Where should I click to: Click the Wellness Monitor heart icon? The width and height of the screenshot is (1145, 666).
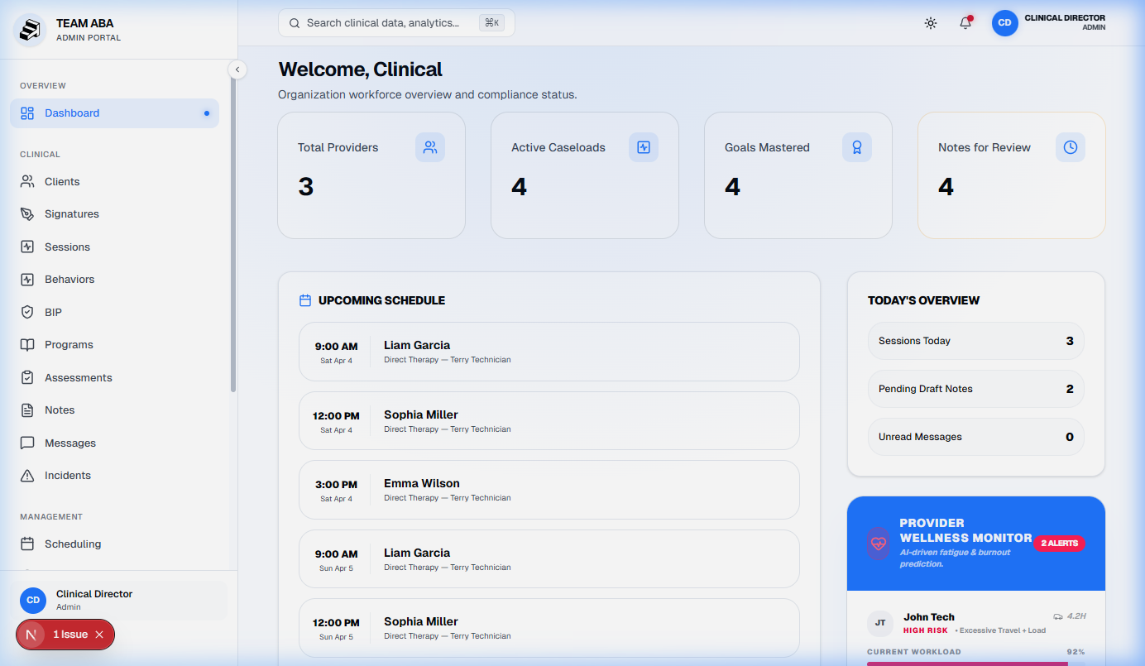(x=879, y=544)
